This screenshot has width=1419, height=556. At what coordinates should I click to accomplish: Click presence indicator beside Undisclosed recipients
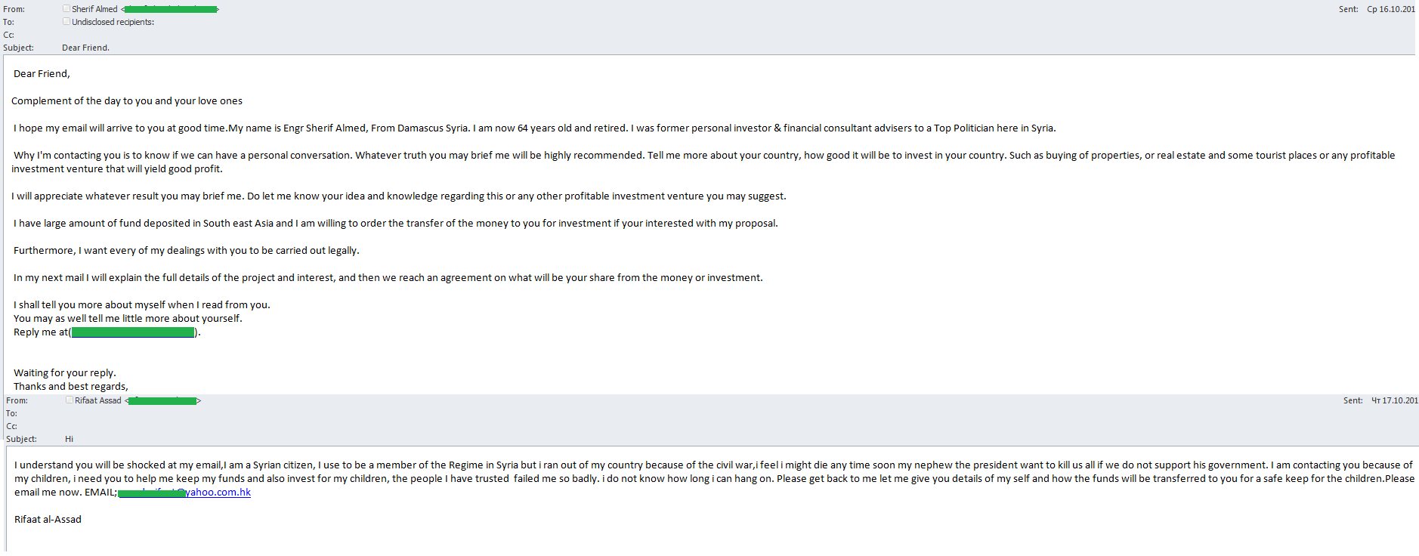(x=66, y=21)
